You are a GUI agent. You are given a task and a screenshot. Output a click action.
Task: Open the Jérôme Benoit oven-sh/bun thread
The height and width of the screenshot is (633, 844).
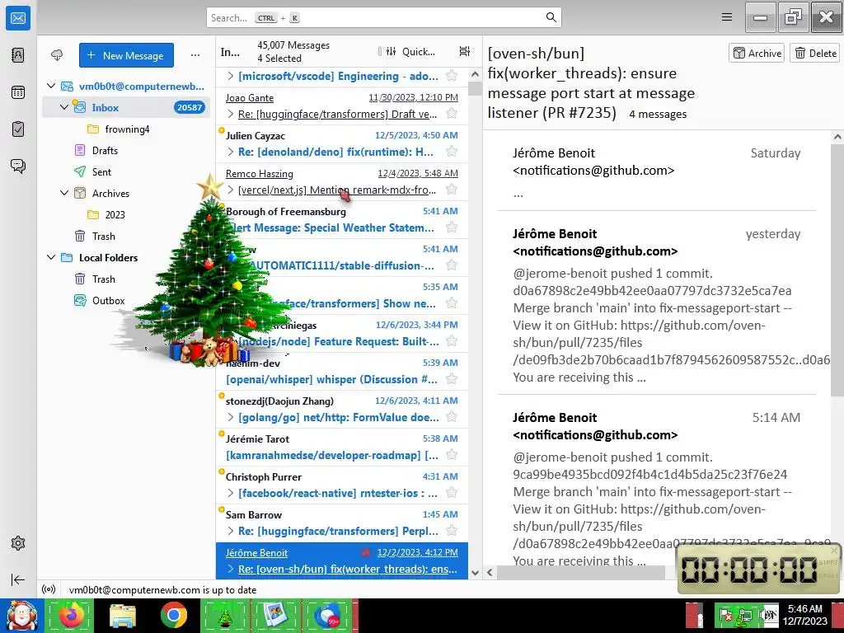click(342, 560)
